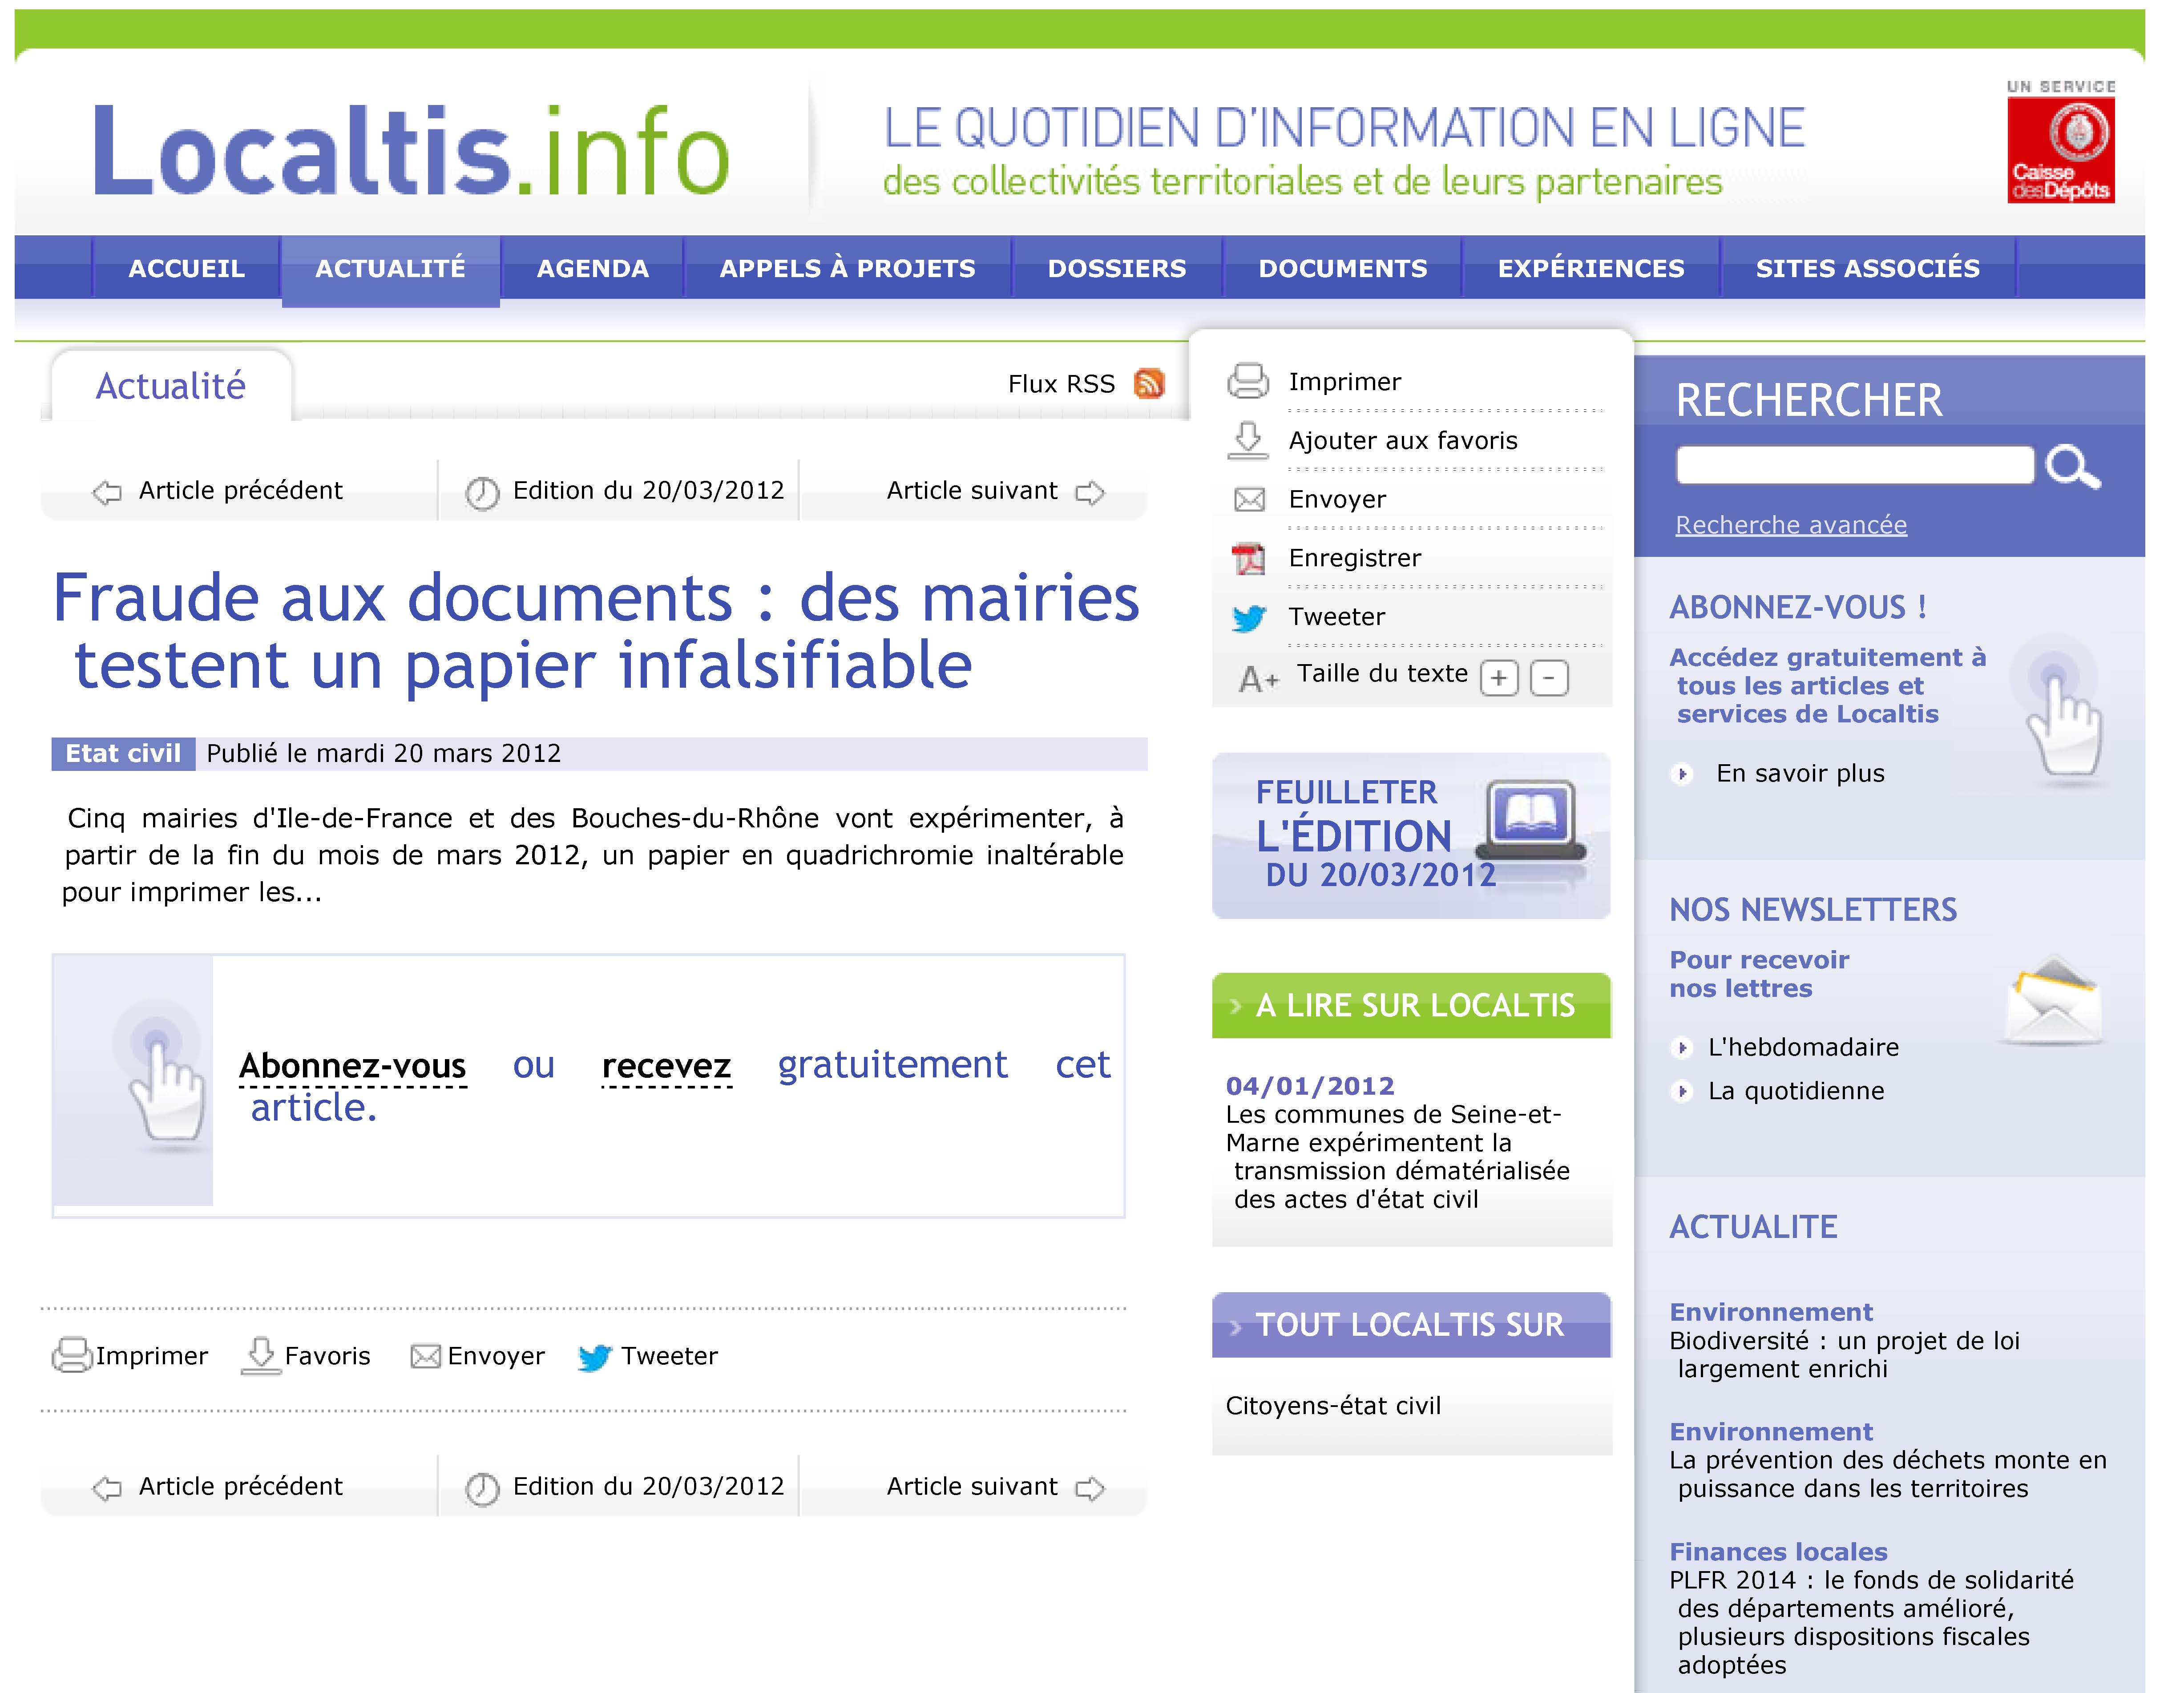Open the Citoyens-état civil link

tap(1333, 1406)
